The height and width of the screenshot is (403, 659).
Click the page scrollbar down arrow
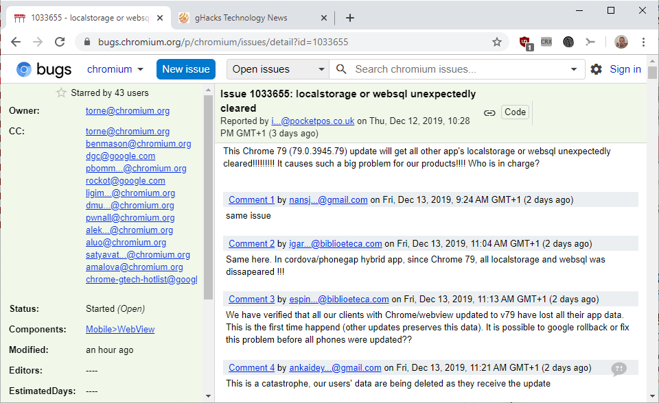pos(652,396)
